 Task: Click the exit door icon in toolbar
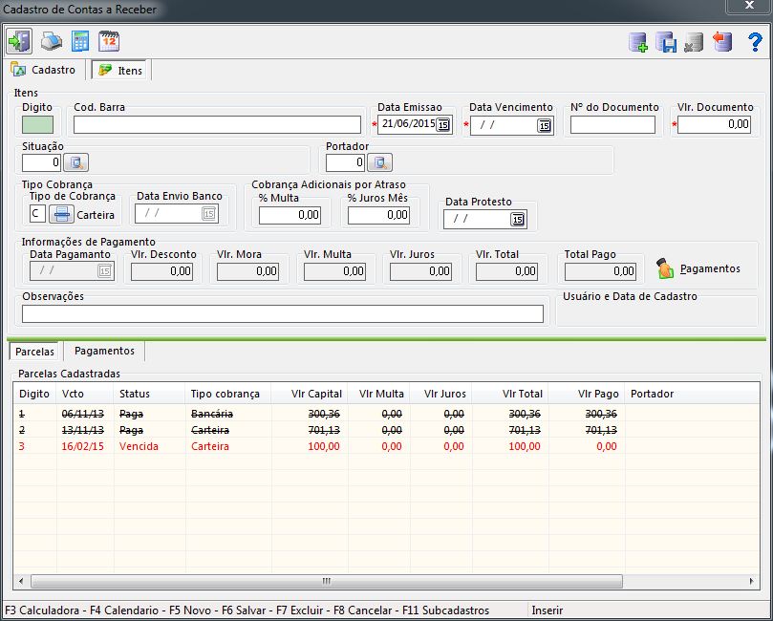(19, 41)
